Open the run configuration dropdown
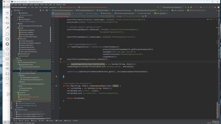Viewport: 221px width, 124px height. point(172,7)
